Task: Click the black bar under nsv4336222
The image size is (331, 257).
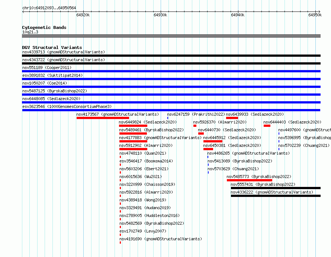Action: (276, 196)
